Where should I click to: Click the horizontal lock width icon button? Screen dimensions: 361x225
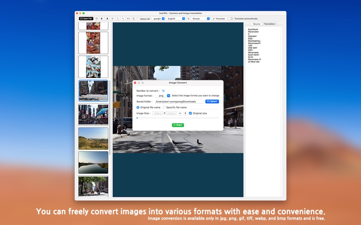coord(180,113)
